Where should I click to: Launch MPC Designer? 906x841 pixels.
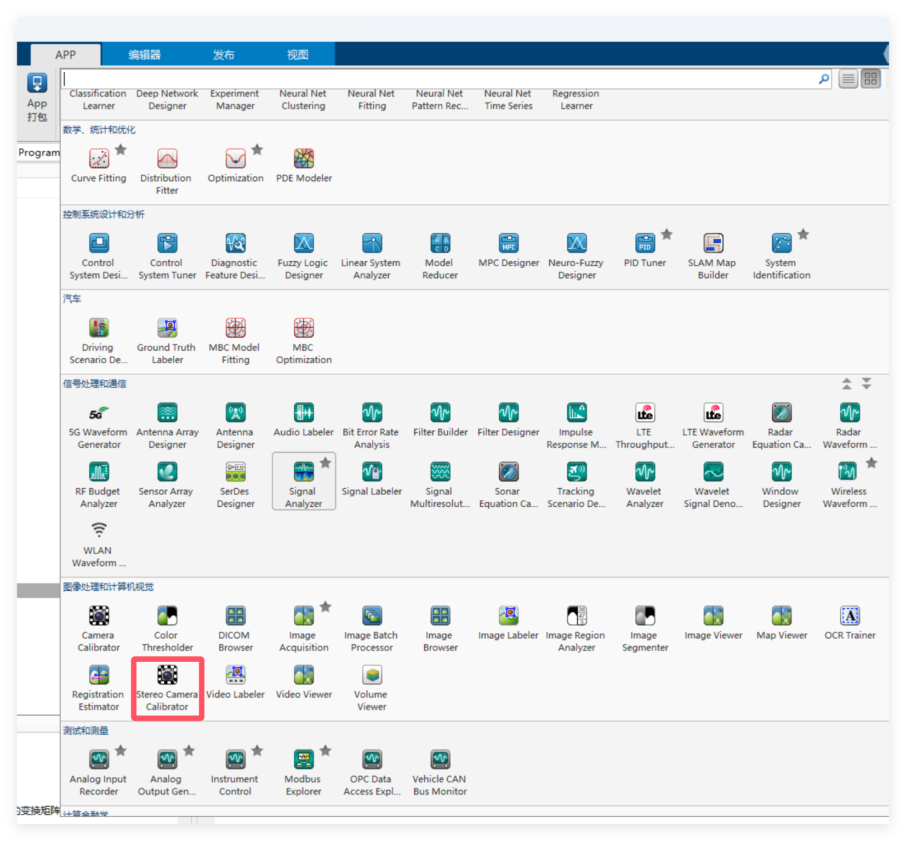tap(509, 249)
